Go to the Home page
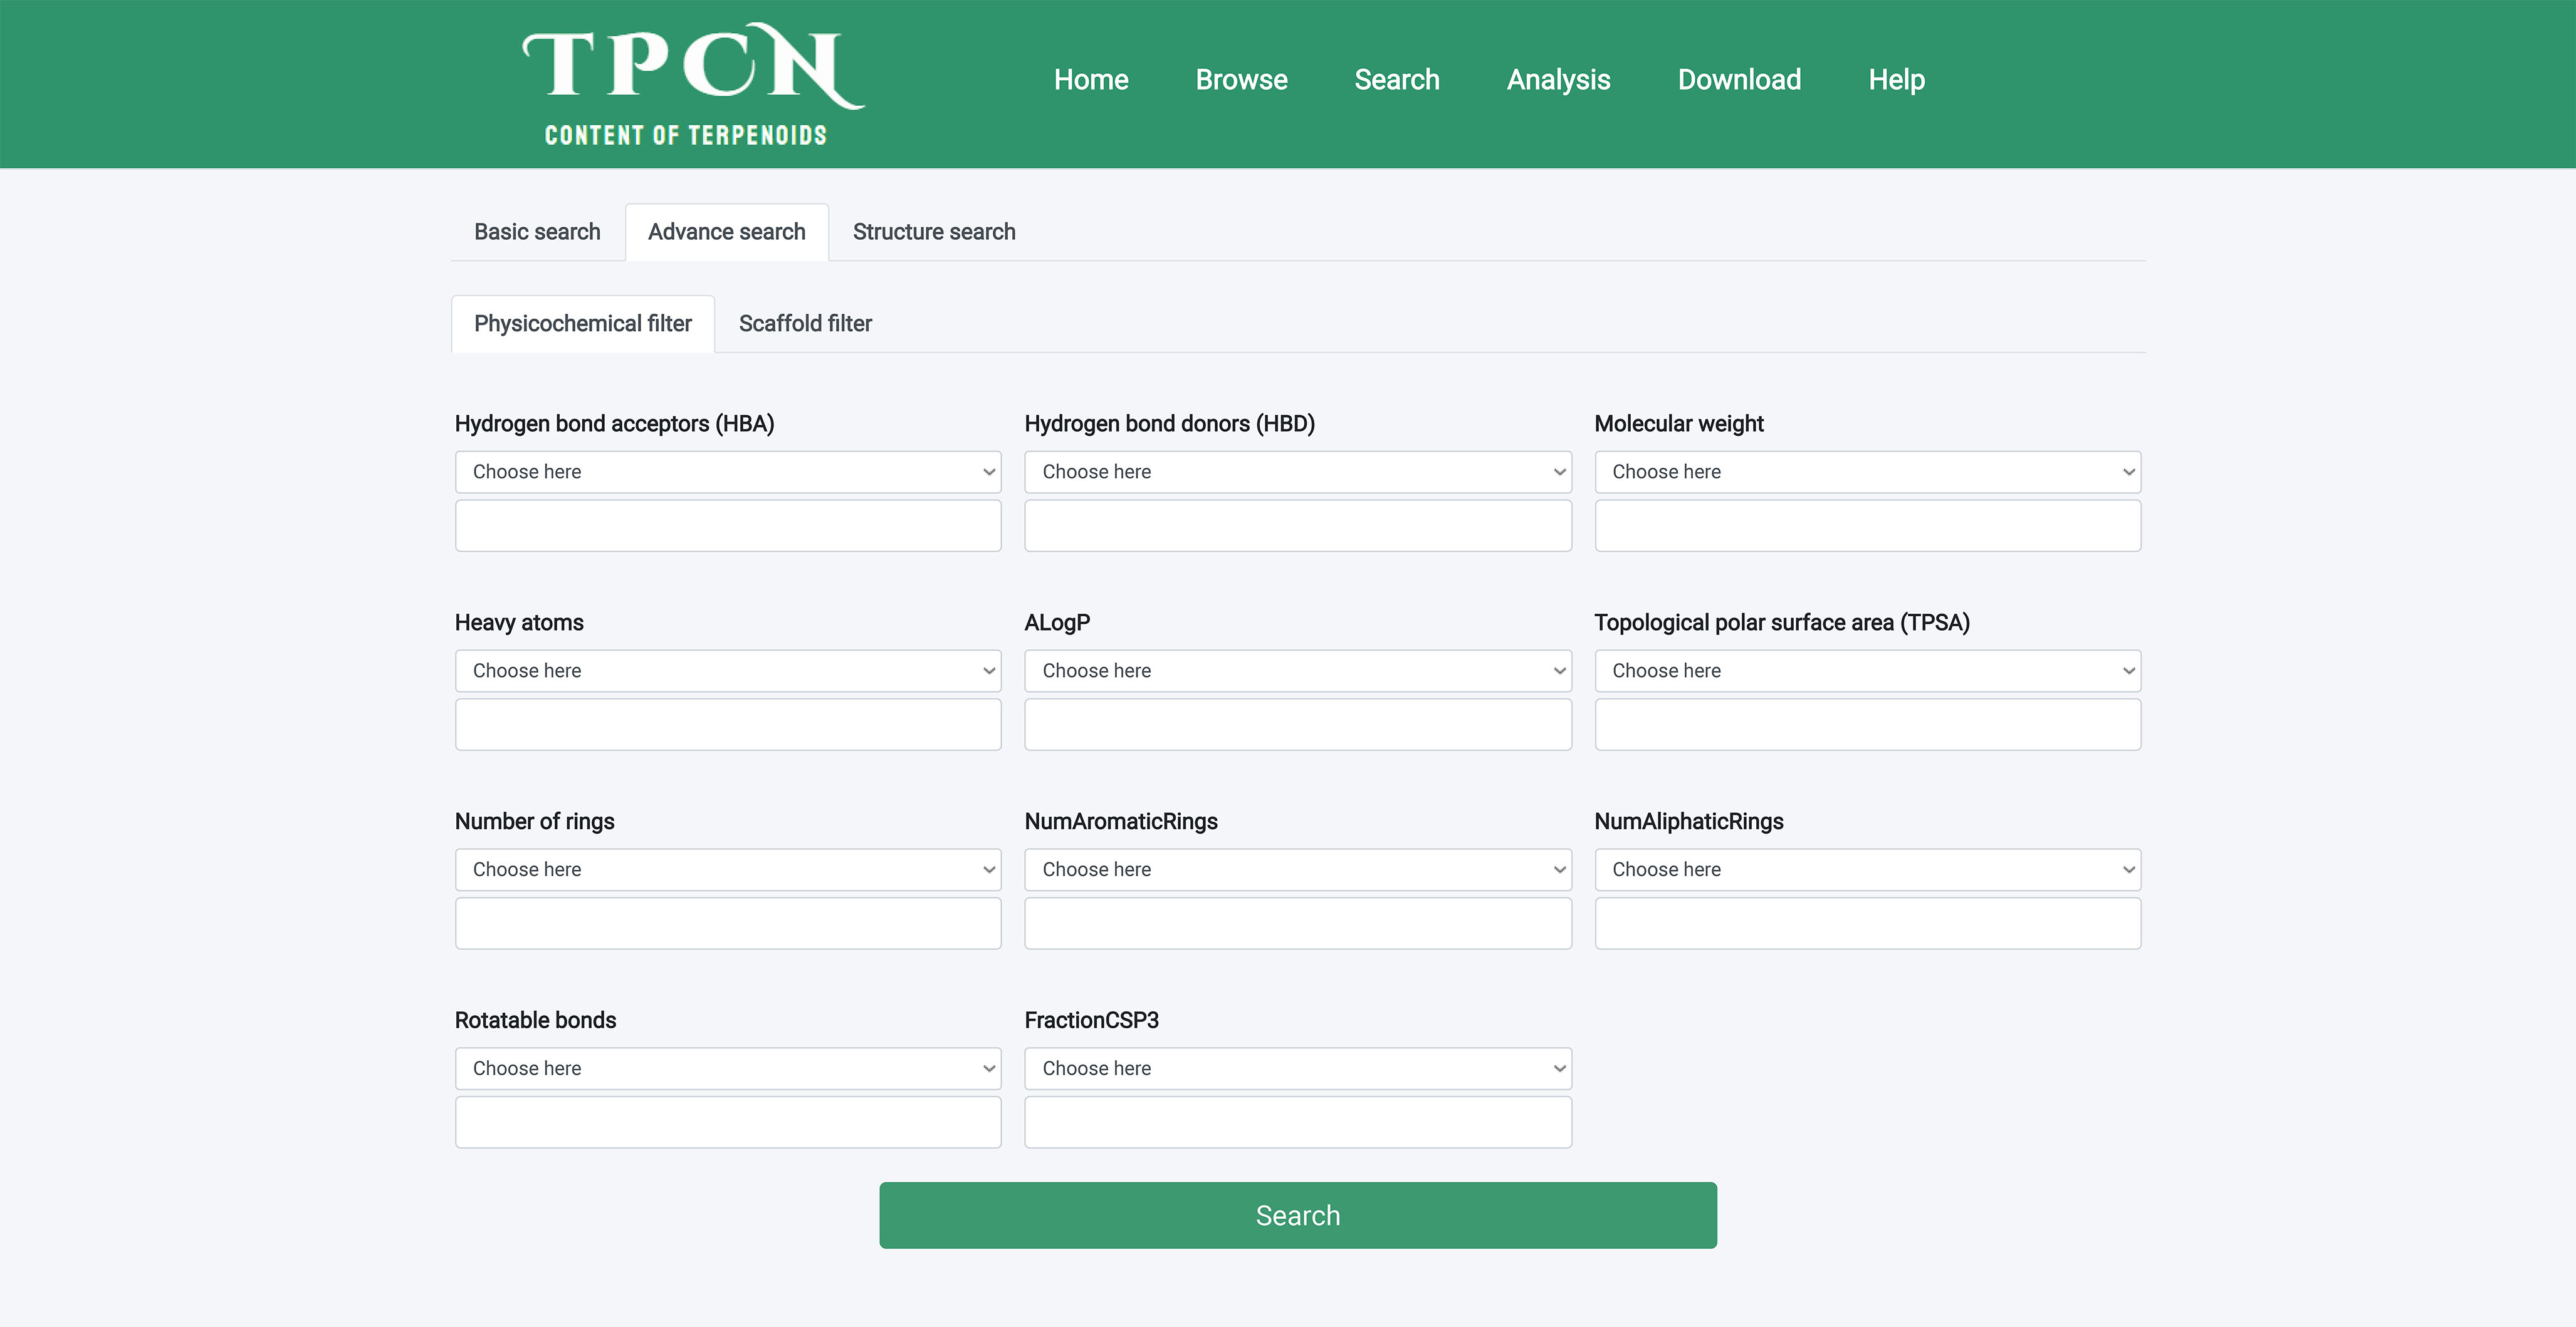Viewport: 2576px width, 1327px height. tap(1091, 80)
